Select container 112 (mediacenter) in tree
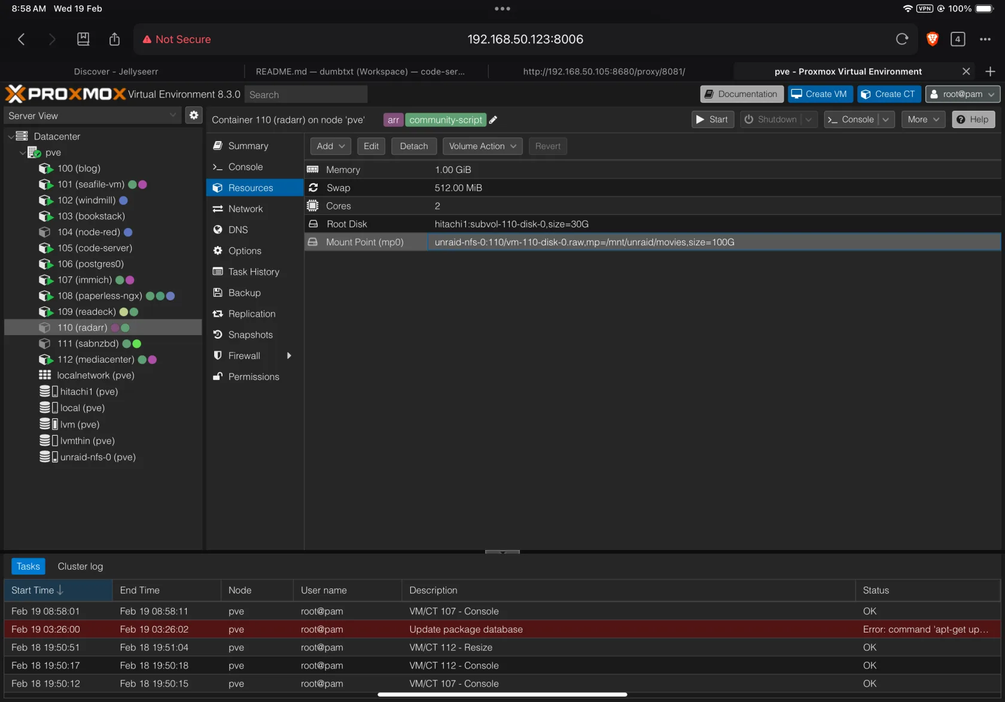 96,360
